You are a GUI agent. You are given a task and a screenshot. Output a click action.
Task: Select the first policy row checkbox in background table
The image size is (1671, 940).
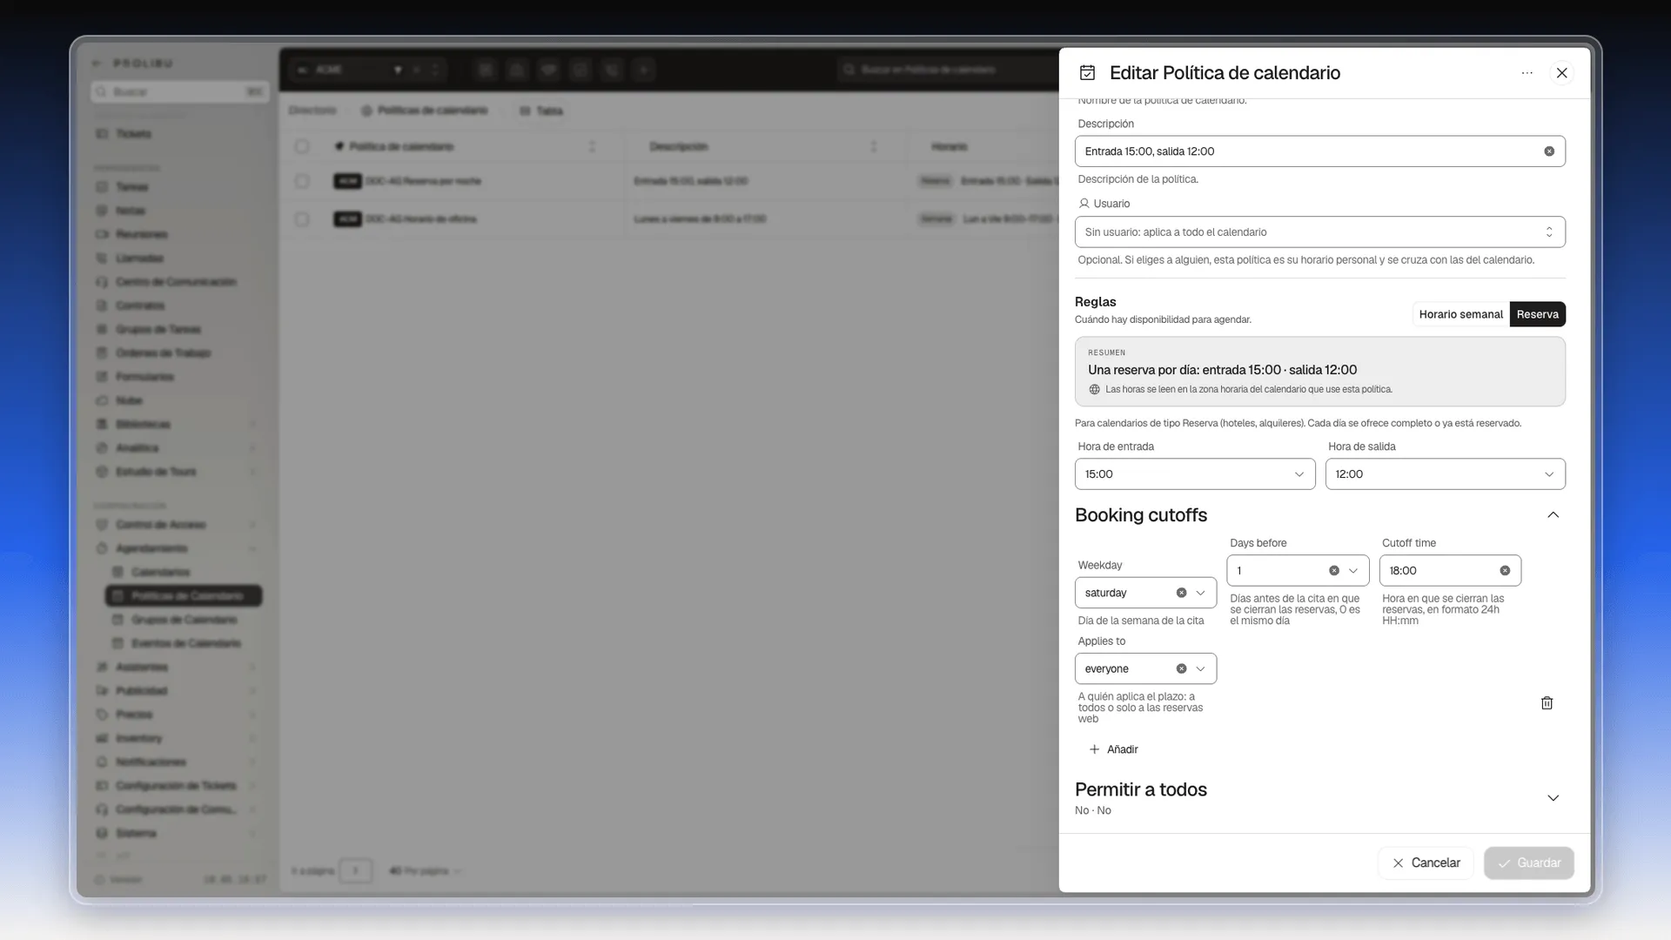301,181
